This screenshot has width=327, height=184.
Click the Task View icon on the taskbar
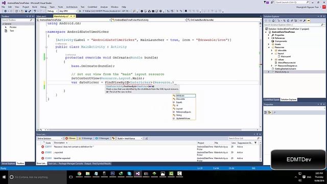pos(71,177)
